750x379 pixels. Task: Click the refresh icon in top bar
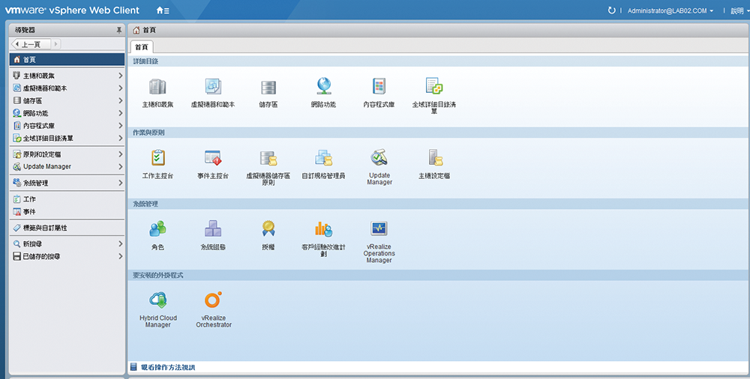click(611, 10)
